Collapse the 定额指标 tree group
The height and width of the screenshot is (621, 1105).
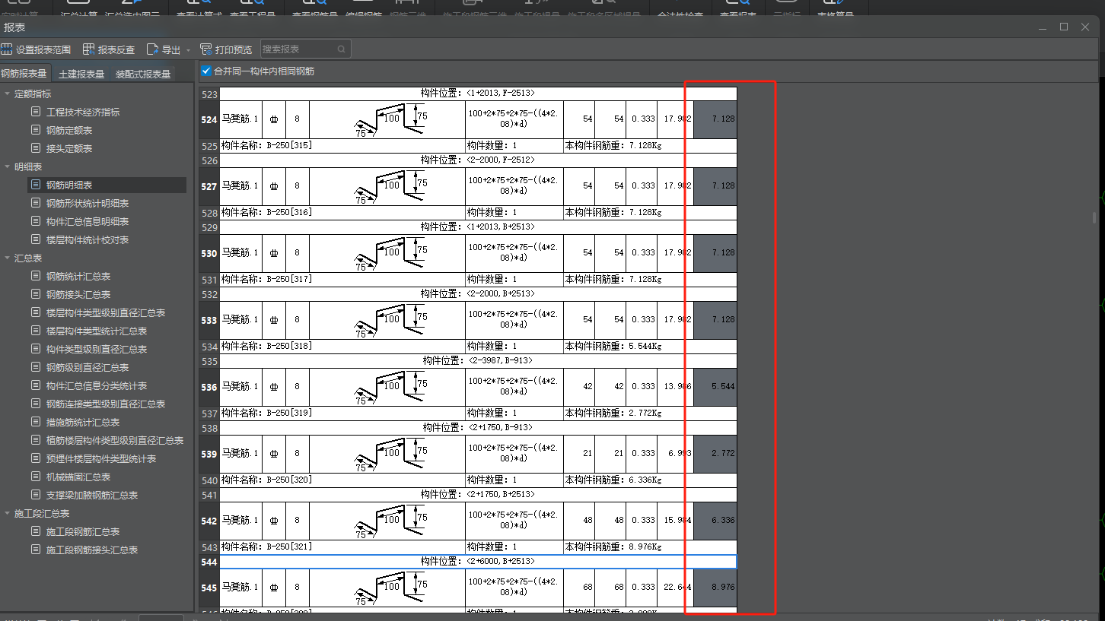click(x=7, y=93)
